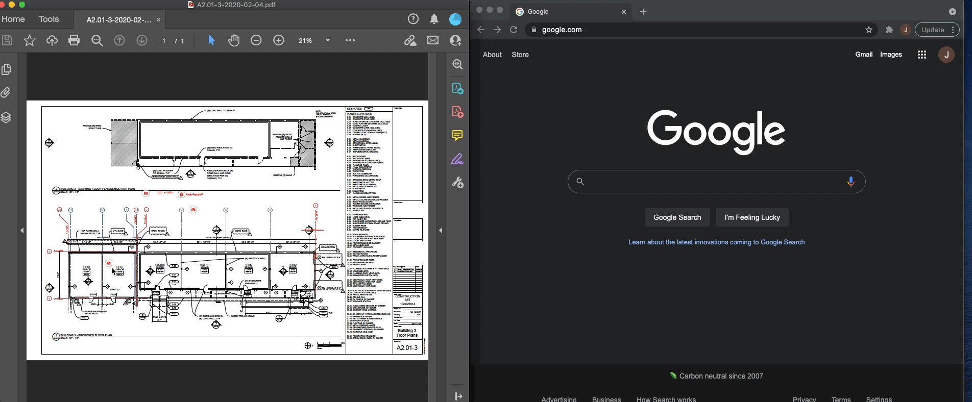Click the I'm Feeling Lucky button

(752, 217)
